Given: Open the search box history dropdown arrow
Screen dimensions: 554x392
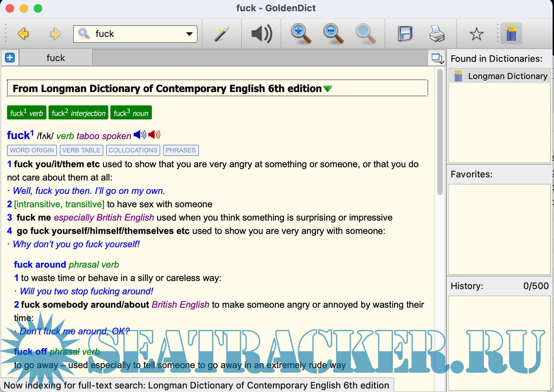Looking at the screenshot, I should point(189,34).
